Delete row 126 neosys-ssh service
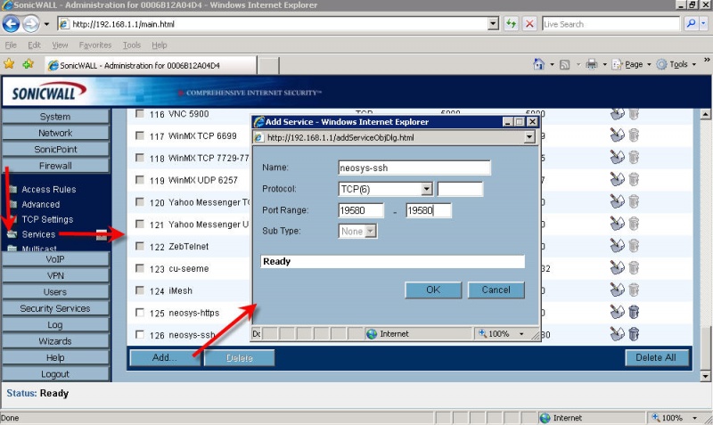Viewport: 713px width, 425px height. click(634, 334)
